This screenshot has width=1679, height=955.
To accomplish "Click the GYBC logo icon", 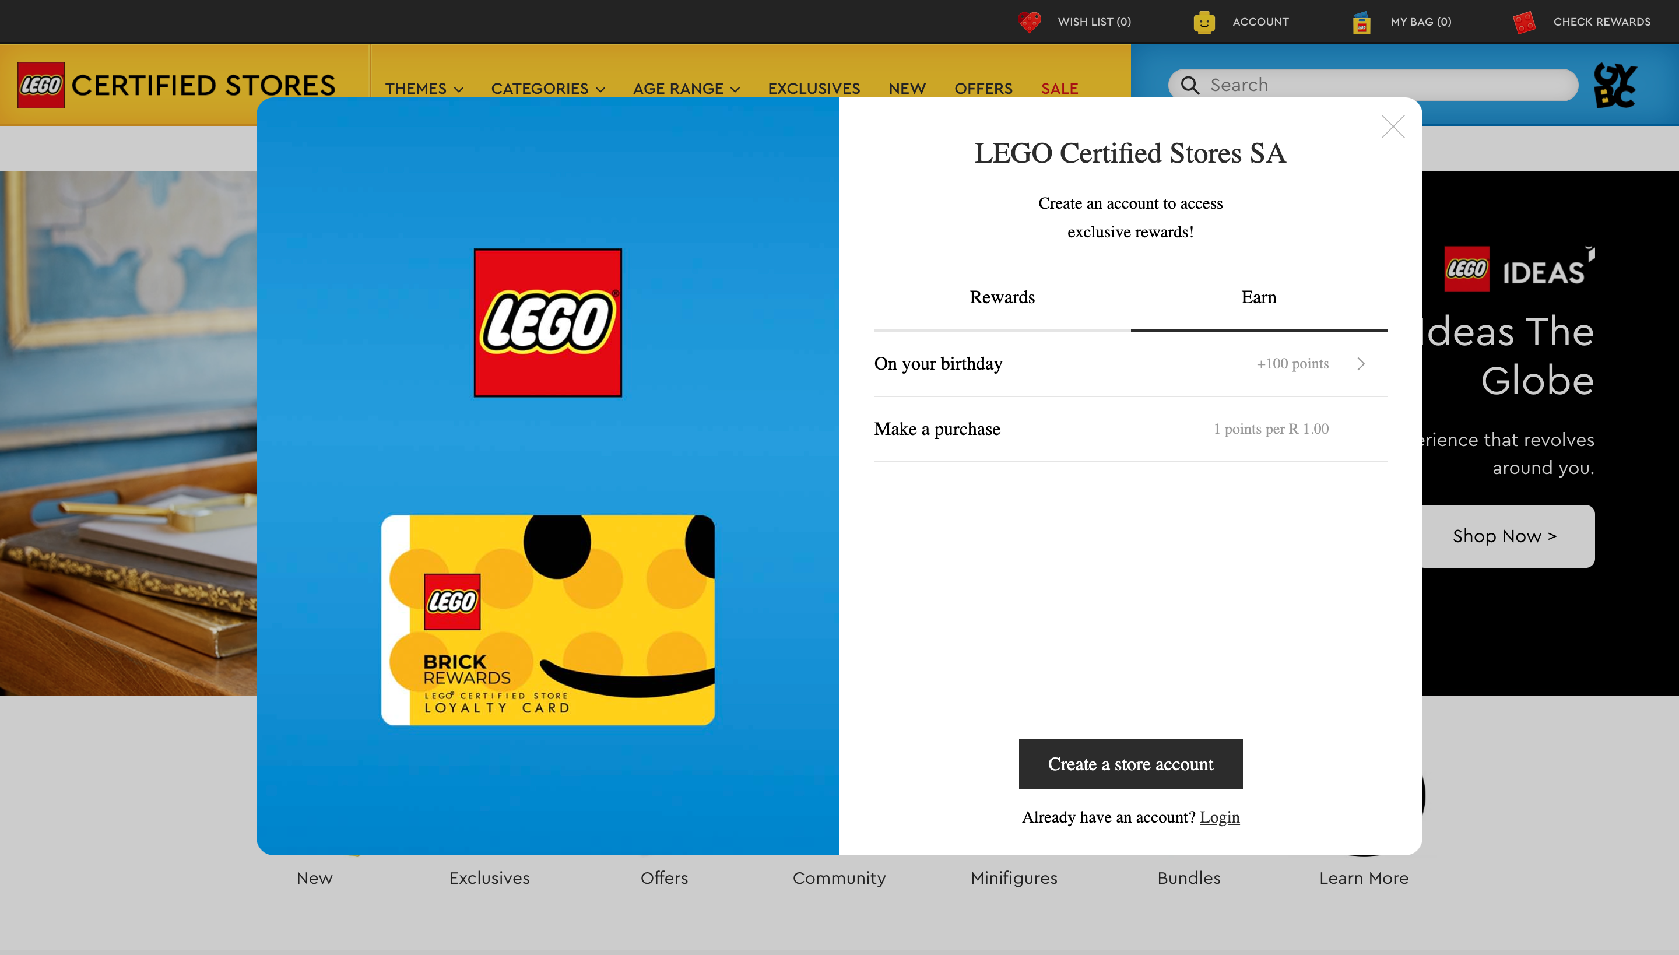I will click(1615, 85).
